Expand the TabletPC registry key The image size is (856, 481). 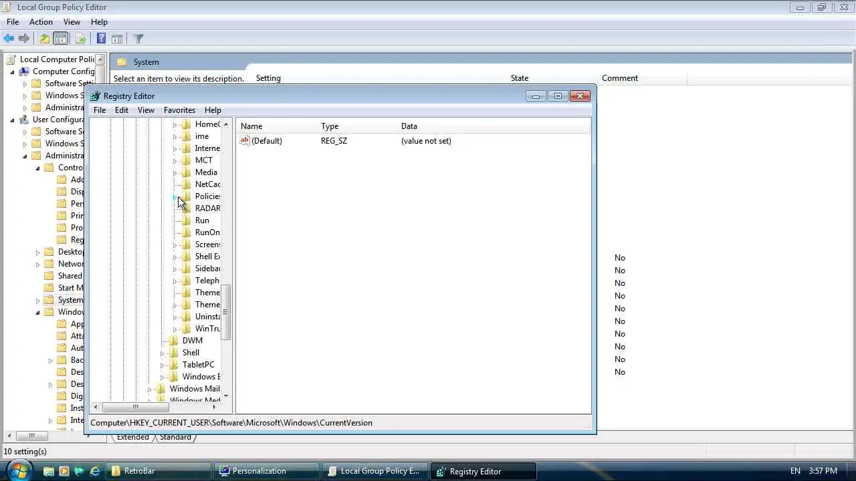pyautogui.click(x=163, y=365)
